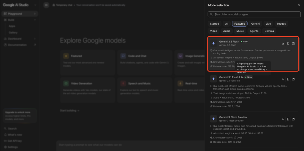304x151 pixels.
Task: Click the info icon in Gemini 3.1 Flash Lite description
Action: coord(211,86)
